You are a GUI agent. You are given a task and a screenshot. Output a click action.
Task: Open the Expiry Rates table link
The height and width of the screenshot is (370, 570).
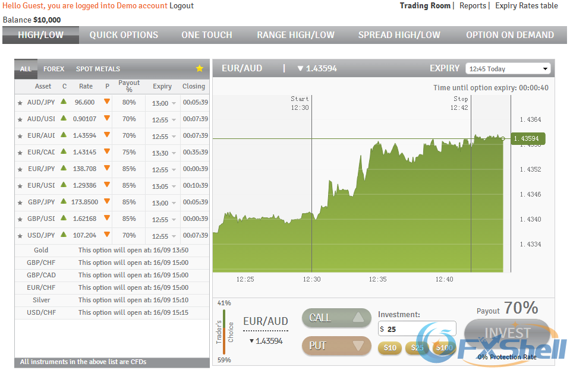coord(526,6)
